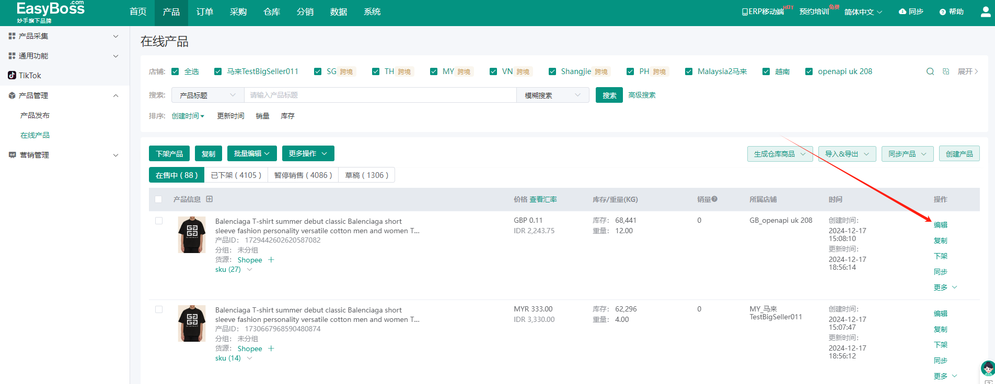995x384 pixels.
Task: Switch to the 草稿 ( 1306 ) tab
Action: pyautogui.click(x=367, y=175)
